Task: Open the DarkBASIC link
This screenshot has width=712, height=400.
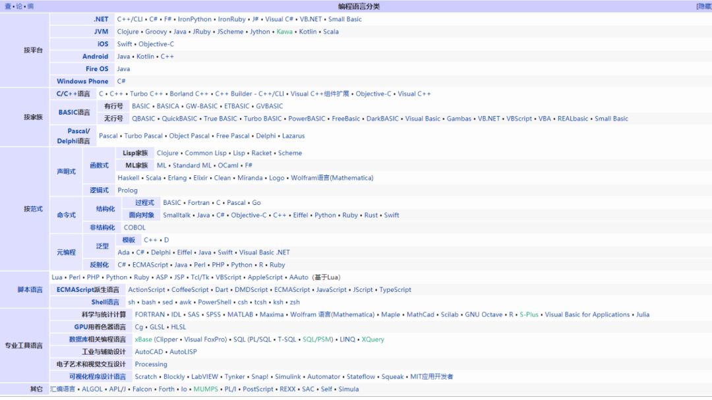Action: [x=382, y=119]
